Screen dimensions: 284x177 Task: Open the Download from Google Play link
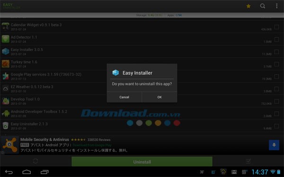coord(92,145)
